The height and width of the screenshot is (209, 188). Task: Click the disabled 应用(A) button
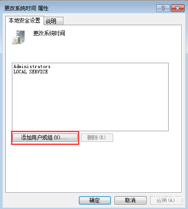[x=166, y=200]
